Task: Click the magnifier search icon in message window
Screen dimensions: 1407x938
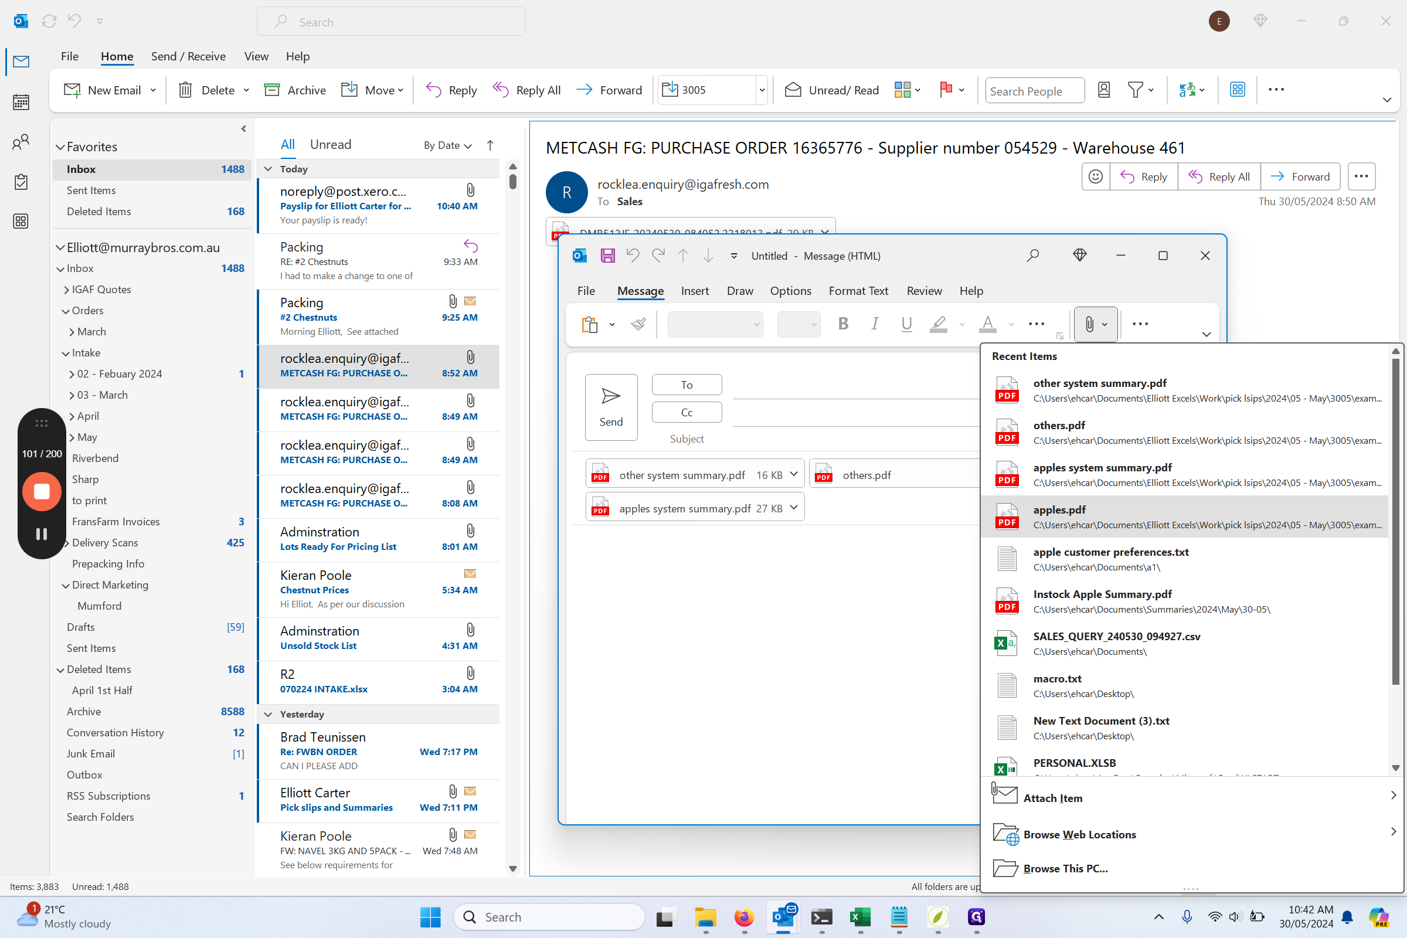Action: 1033,256
